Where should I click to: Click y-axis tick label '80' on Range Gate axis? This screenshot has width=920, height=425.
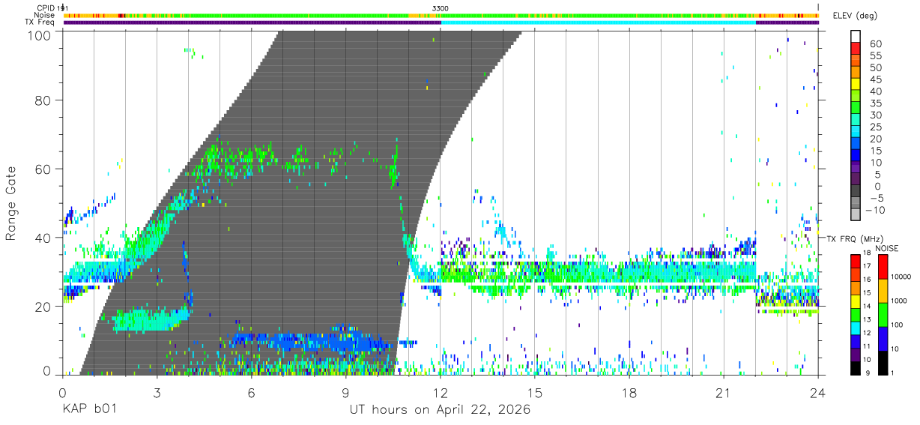[44, 100]
